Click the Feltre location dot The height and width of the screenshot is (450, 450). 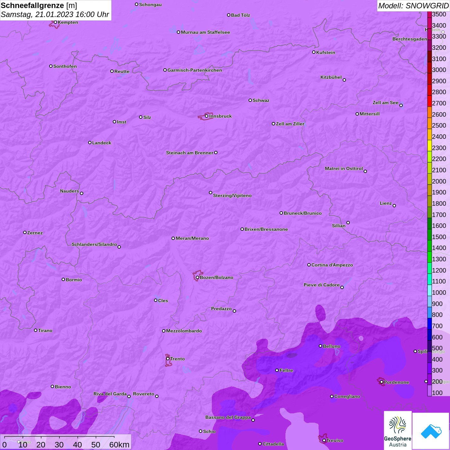click(277, 370)
